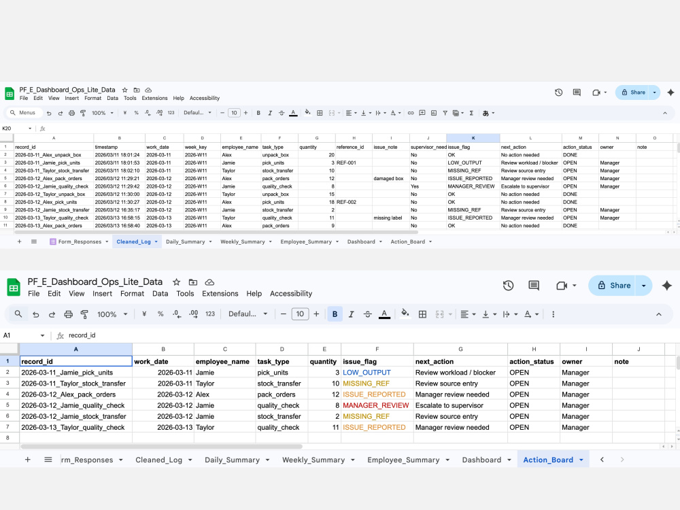Collapse toolbar with the caret in lower spreadsheet

tap(659, 314)
